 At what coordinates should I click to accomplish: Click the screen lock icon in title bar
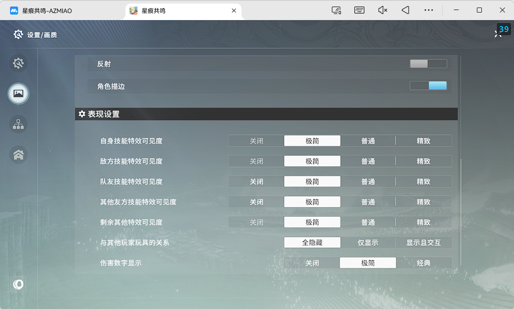click(336, 10)
